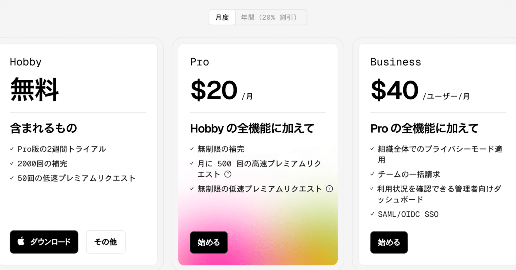This screenshot has width=516, height=270.
Task: Click the checkmark beside SAML/OIDC SSO
Action: point(372,214)
